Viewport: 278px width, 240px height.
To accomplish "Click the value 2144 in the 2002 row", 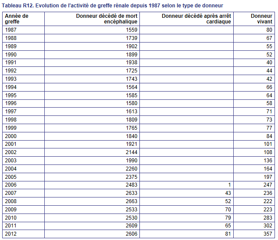I will pyautogui.click(x=132, y=152).
